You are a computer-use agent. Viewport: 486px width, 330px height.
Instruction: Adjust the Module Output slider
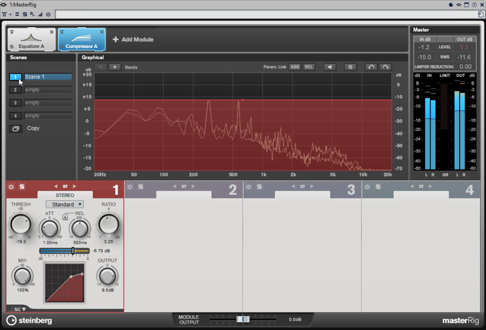click(x=243, y=320)
